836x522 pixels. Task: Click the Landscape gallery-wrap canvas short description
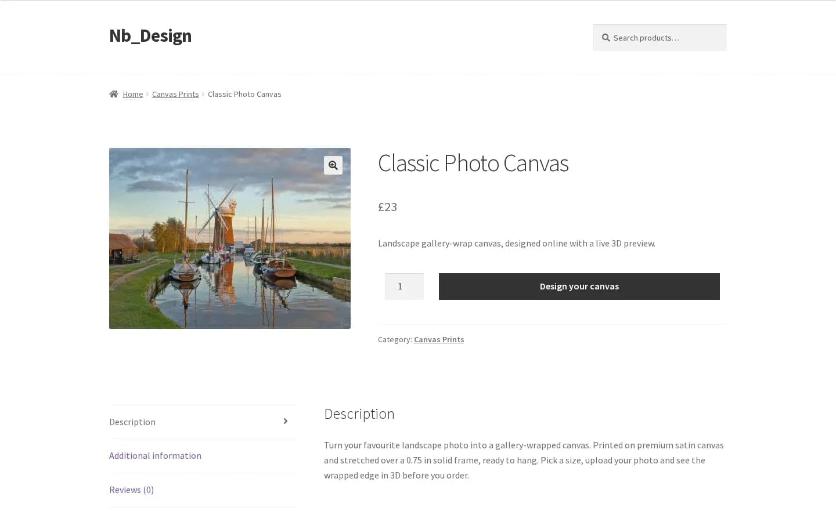point(517,243)
